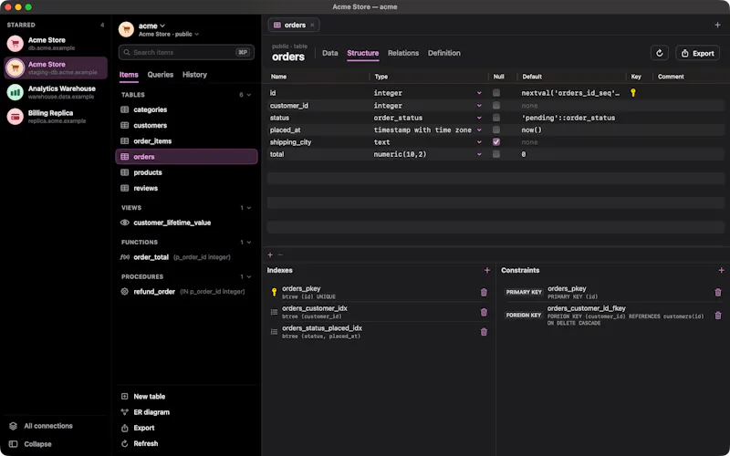Toggle Null checkbox for placed_at column
Screen dimensions: 730x456
(x=496, y=130)
